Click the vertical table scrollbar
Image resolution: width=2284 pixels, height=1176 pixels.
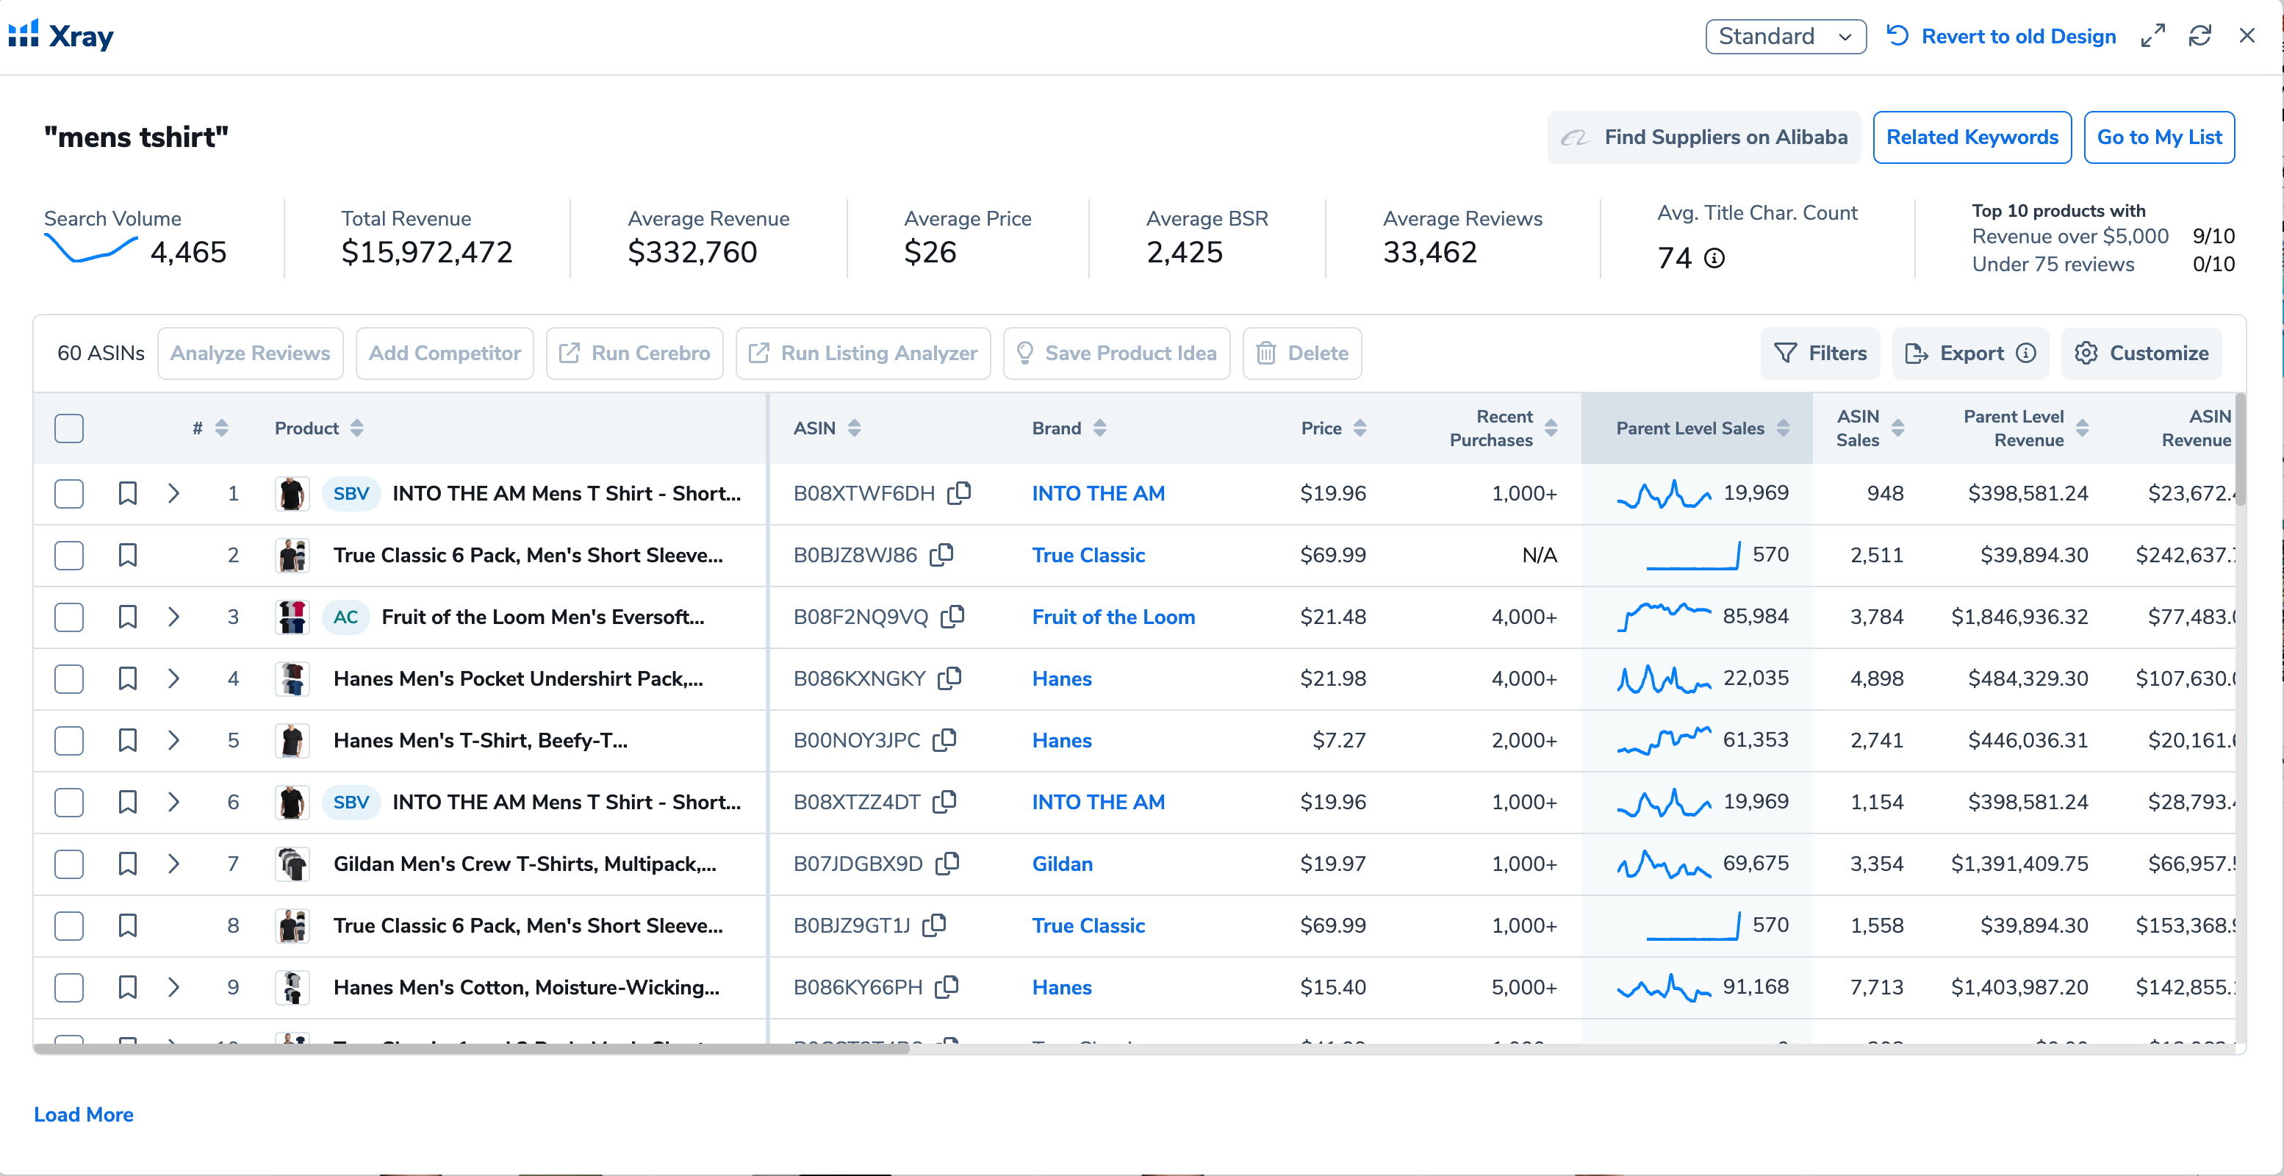point(2240,449)
